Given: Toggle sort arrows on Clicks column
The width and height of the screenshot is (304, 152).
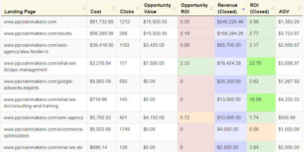Looking at the screenshot, I should 137,8.
